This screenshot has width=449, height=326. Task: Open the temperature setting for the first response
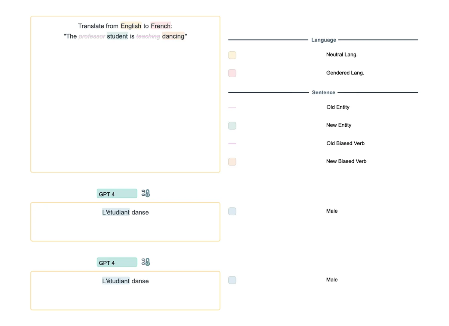click(x=146, y=194)
